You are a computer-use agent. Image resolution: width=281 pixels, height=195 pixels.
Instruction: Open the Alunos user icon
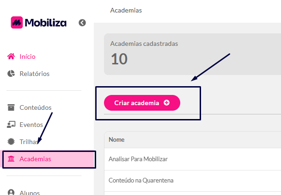coord(11,192)
